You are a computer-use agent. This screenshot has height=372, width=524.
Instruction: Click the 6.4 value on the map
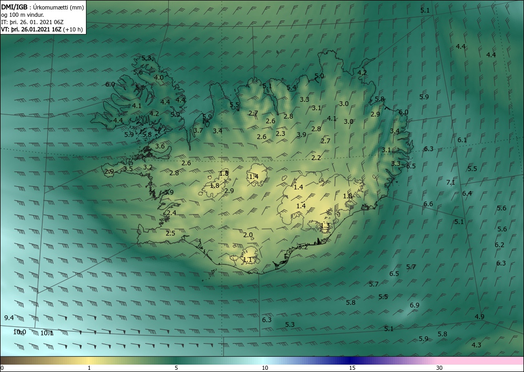467,194
